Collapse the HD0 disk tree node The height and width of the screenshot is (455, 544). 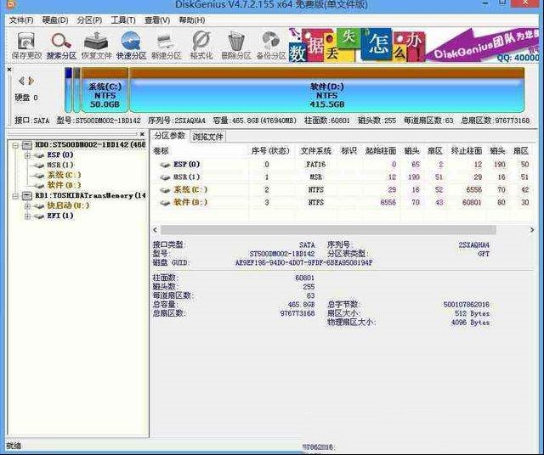[x=15, y=145]
